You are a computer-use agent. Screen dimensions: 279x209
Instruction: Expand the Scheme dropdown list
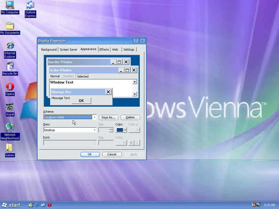point(95,117)
